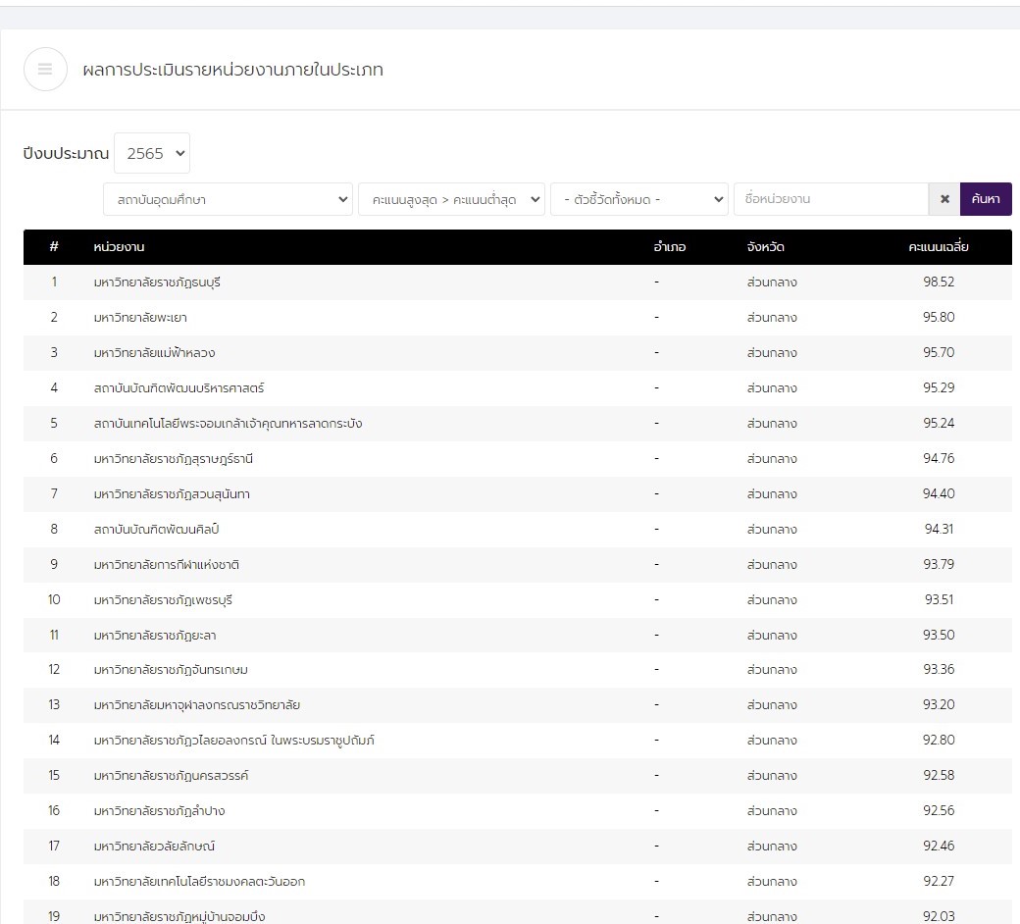Clear the search field with the X button
Image resolution: width=1020 pixels, height=924 pixels.
944,199
